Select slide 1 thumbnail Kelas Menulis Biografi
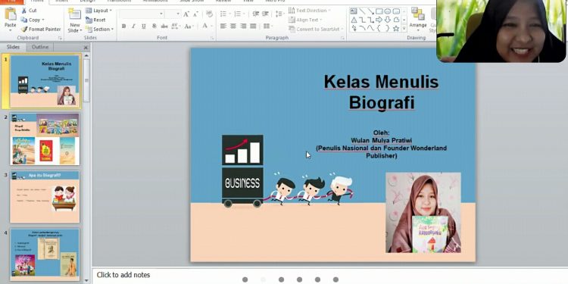This screenshot has height=284, width=568. click(x=45, y=81)
